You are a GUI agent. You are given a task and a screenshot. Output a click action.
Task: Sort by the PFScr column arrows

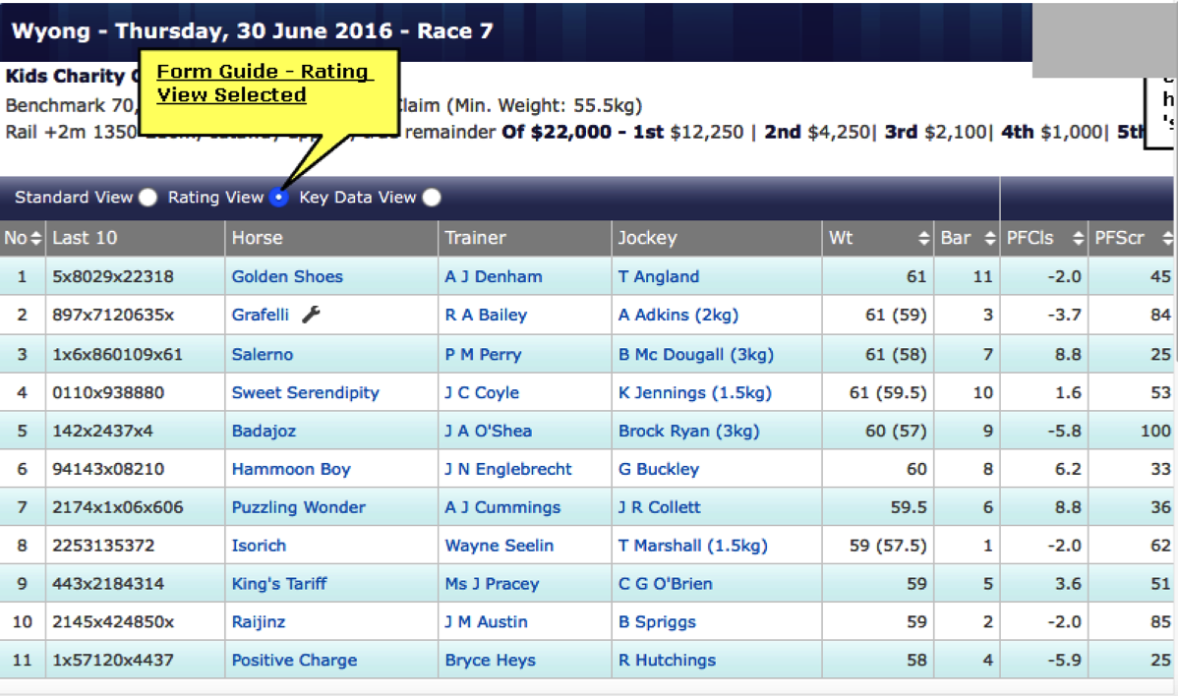1166,239
